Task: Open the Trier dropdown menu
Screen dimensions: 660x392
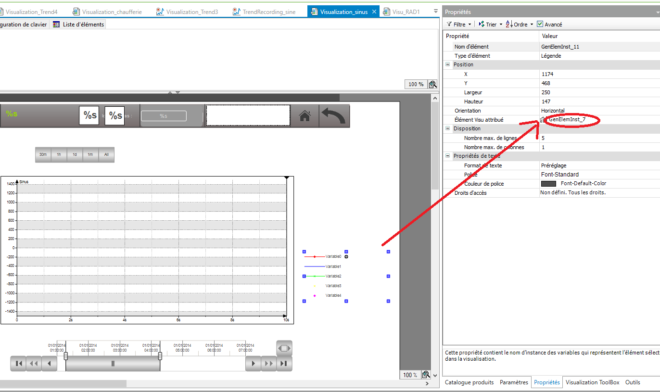Action: point(490,24)
